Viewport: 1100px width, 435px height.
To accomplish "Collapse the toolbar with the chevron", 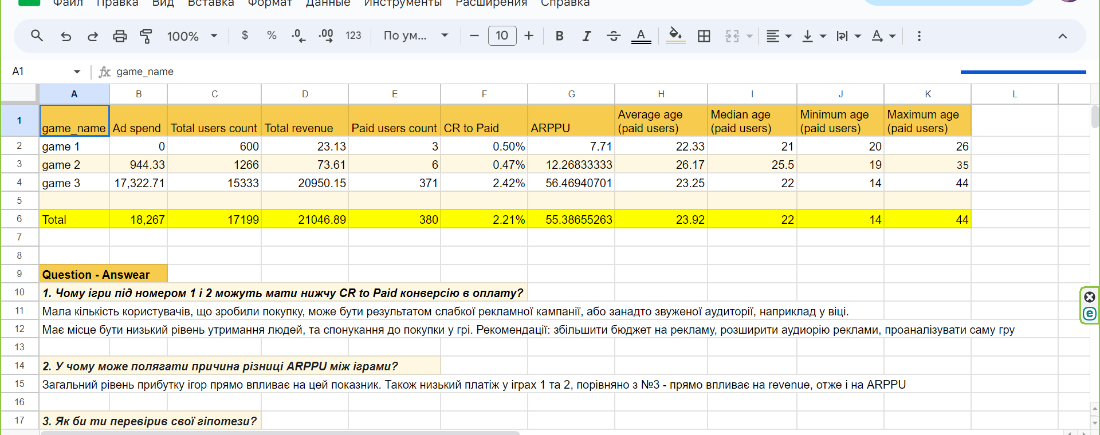I will (1062, 36).
